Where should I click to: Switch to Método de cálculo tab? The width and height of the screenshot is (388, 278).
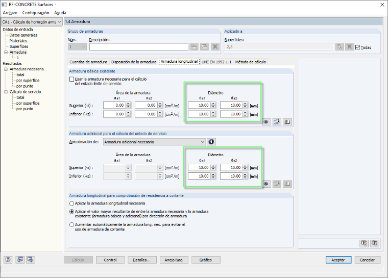click(x=251, y=62)
